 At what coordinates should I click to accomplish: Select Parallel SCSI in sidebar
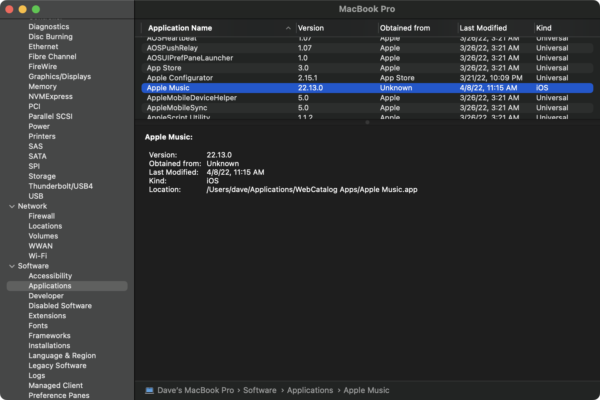tap(50, 116)
